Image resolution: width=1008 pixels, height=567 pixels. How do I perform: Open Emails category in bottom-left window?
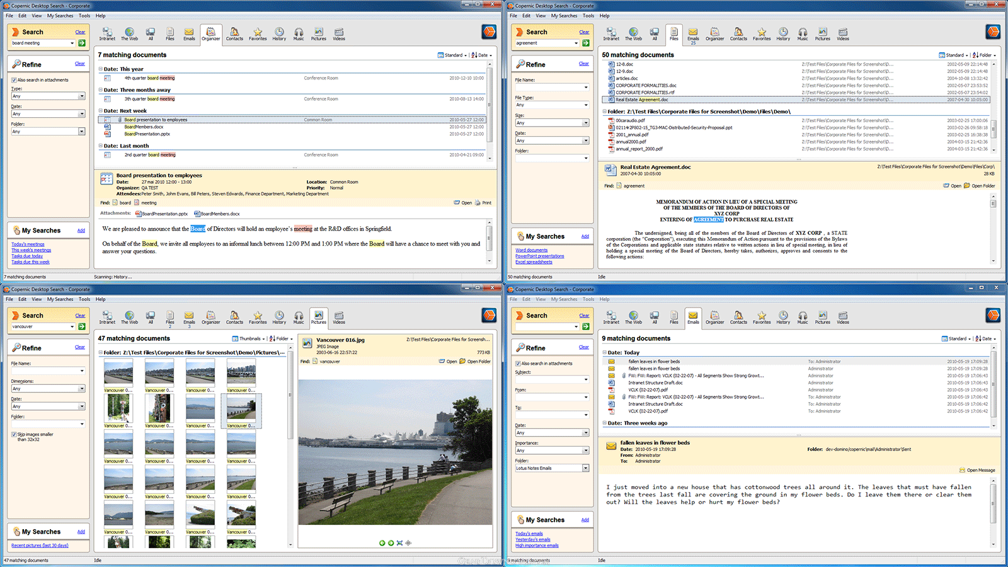(189, 318)
